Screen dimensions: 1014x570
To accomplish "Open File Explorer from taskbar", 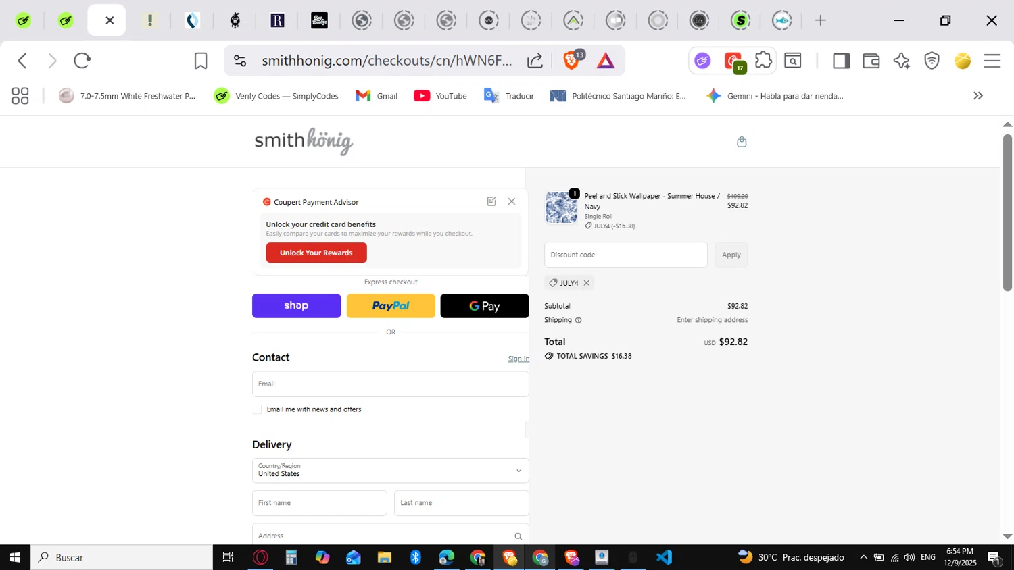I will click(x=385, y=557).
